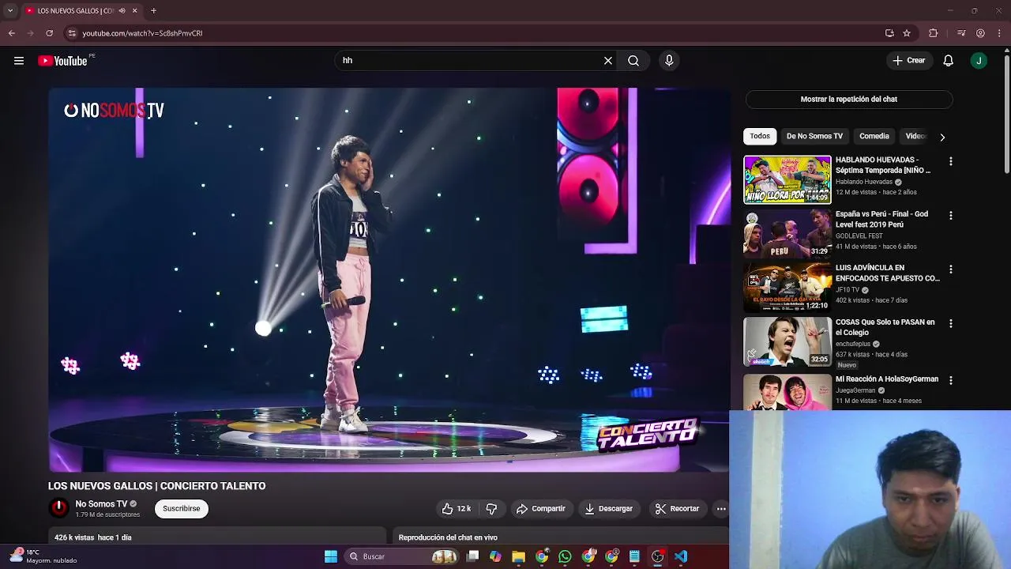Screen dimensions: 1011x569
Task: Click the taskbar Buscar search box
Action: (403, 556)
